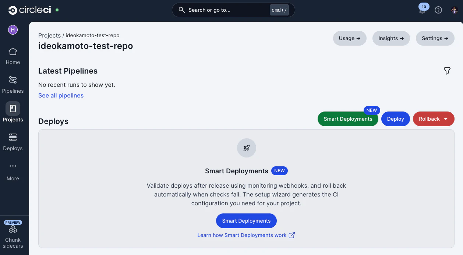
Task: Click the CircleCI logo
Action: pos(29,10)
